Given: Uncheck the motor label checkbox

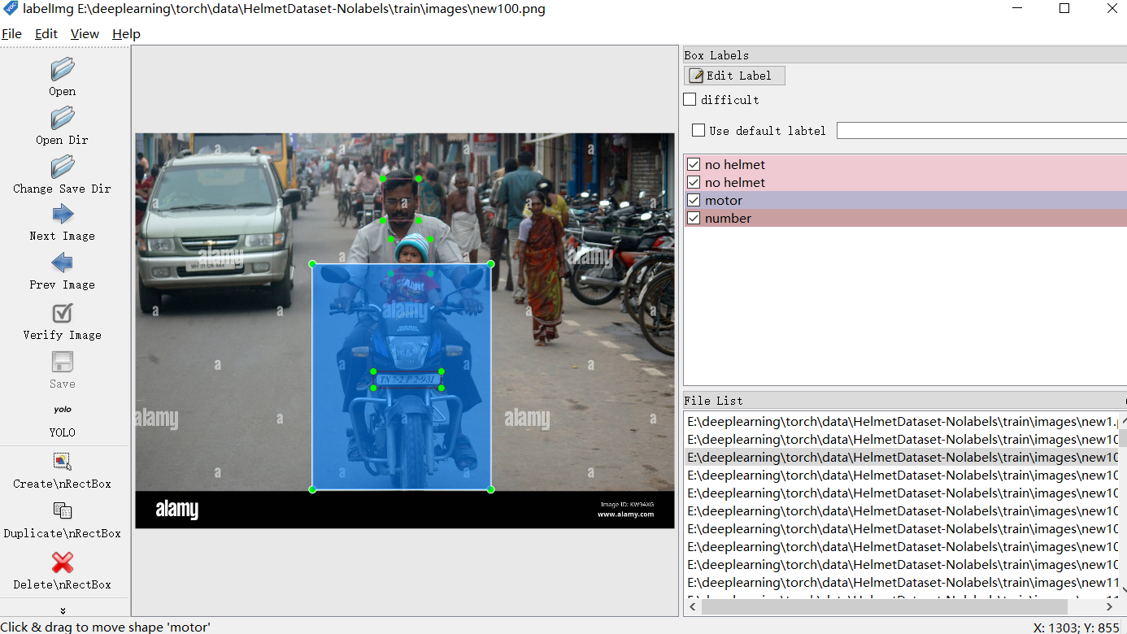Looking at the screenshot, I should coord(694,200).
